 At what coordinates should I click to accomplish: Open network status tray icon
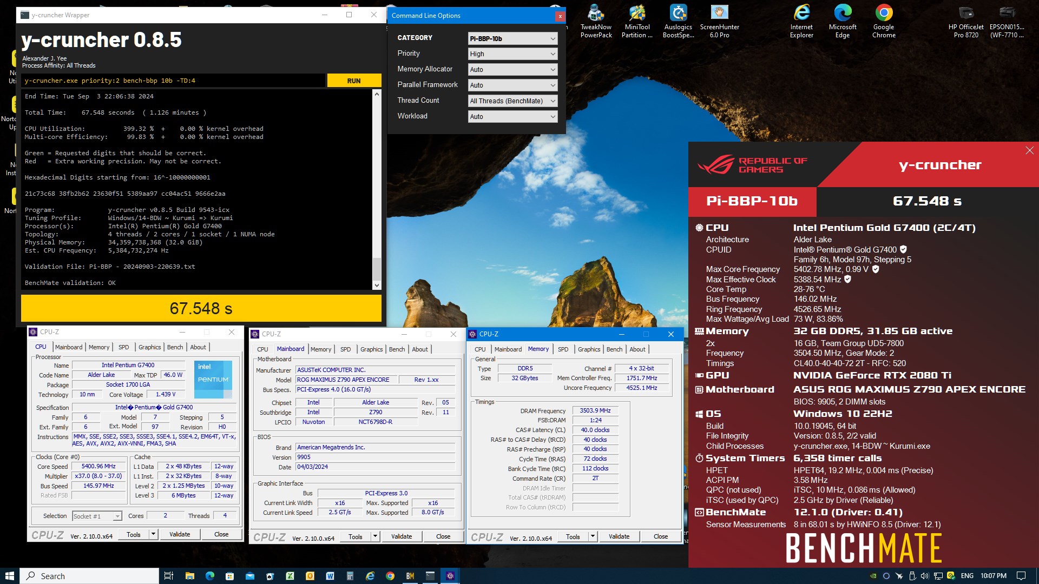tap(938, 576)
